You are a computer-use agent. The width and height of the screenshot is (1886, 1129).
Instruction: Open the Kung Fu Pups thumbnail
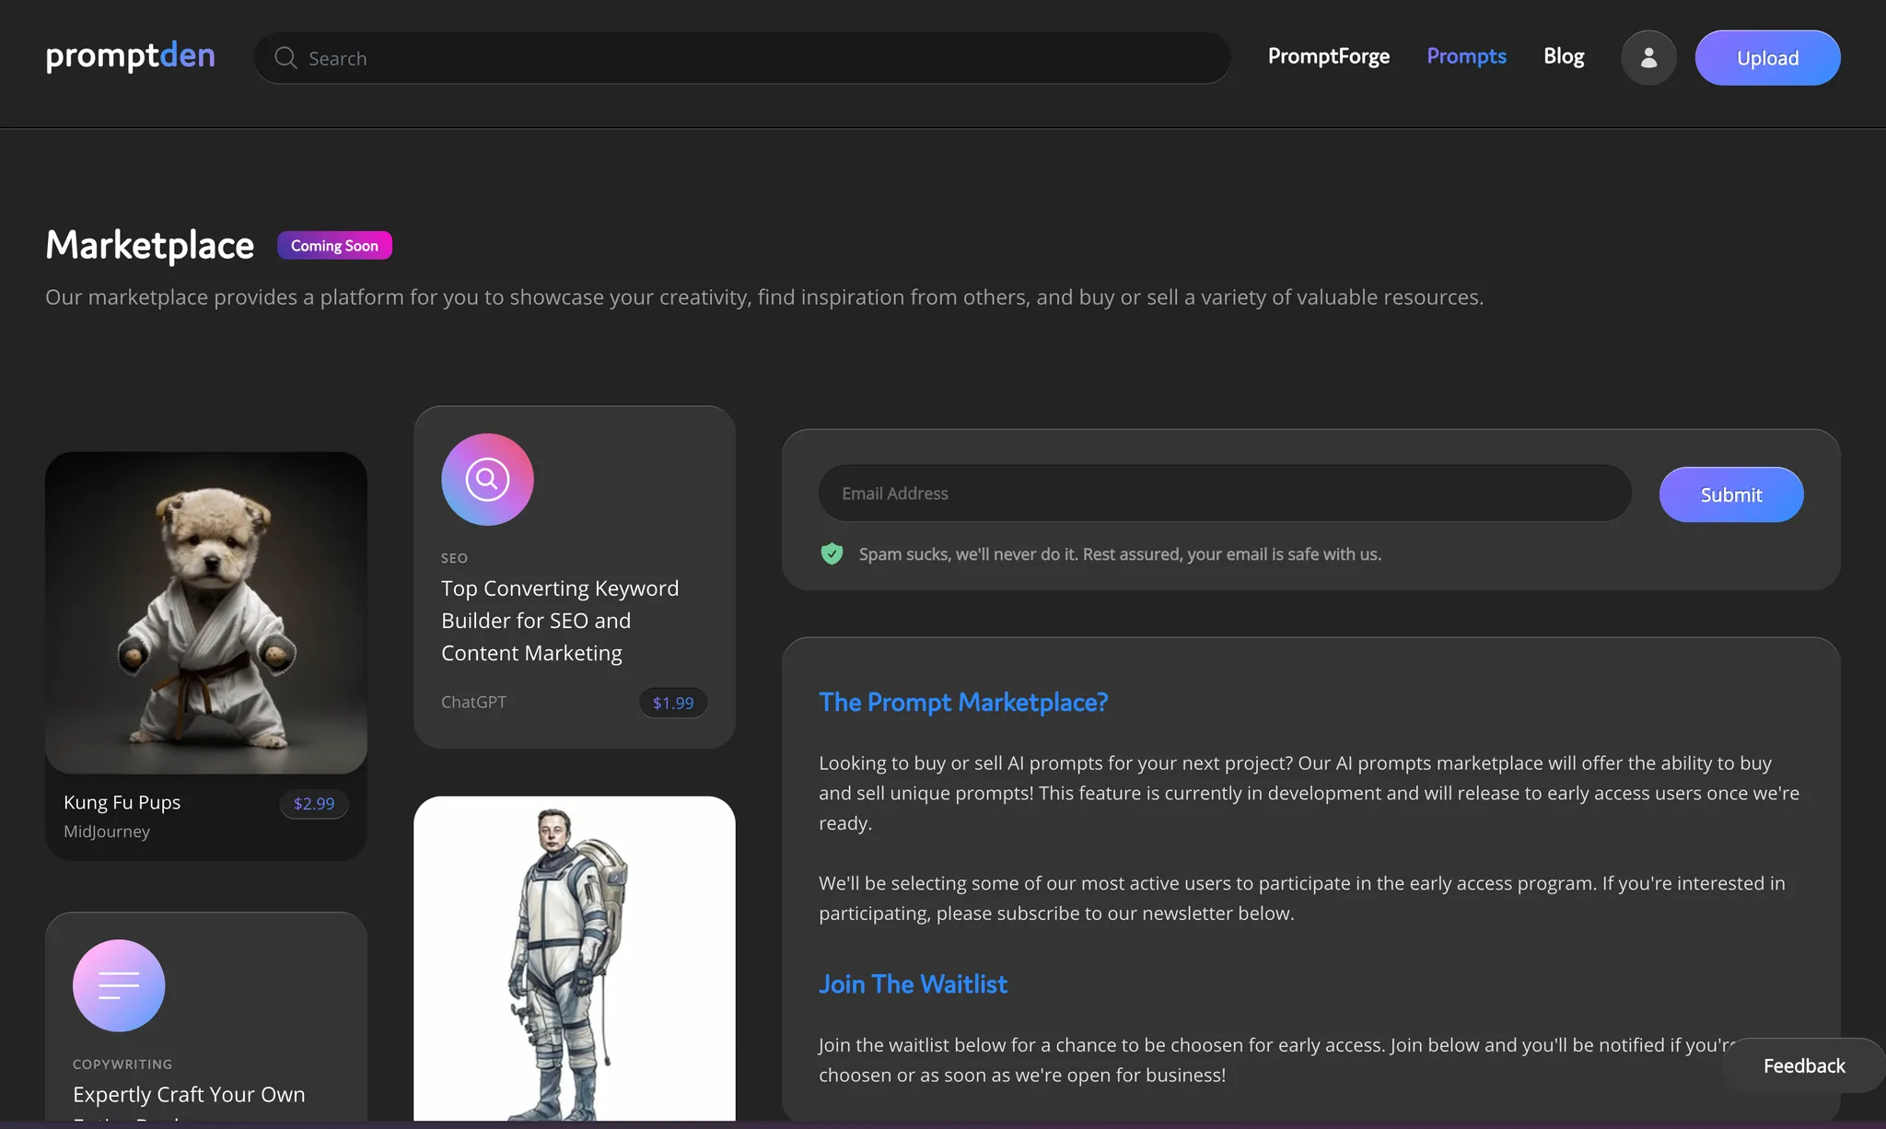206,612
